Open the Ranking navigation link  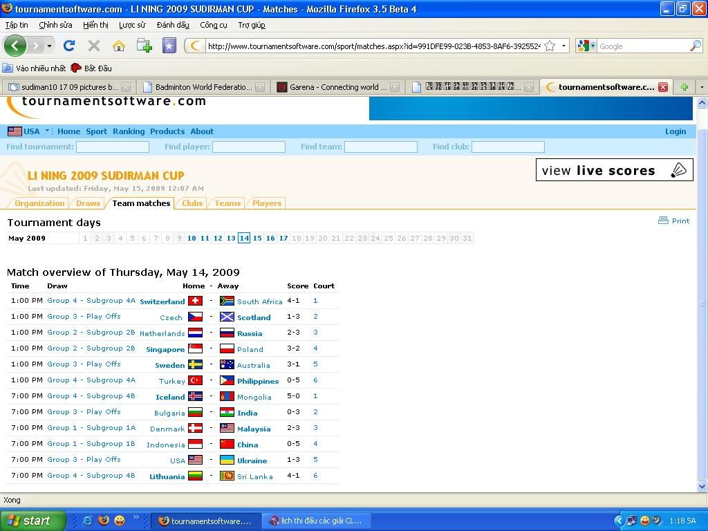pos(129,131)
